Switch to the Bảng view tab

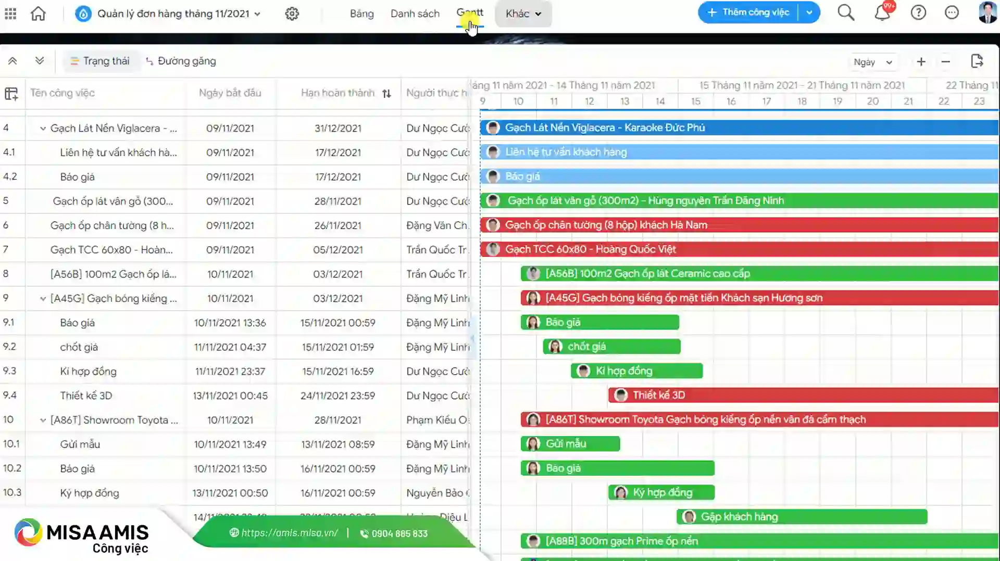click(362, 14)
